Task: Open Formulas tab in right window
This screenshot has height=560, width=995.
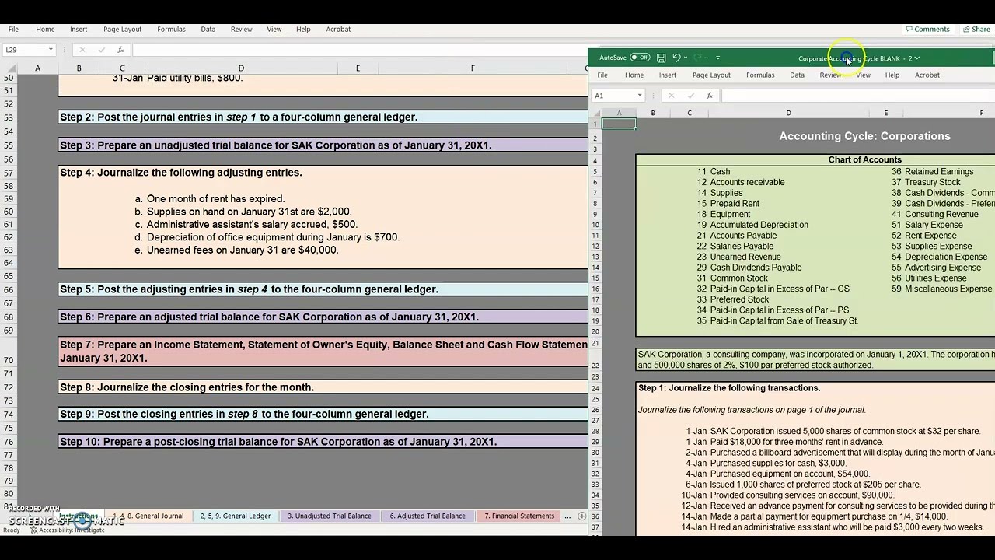Action: point(760,75)
